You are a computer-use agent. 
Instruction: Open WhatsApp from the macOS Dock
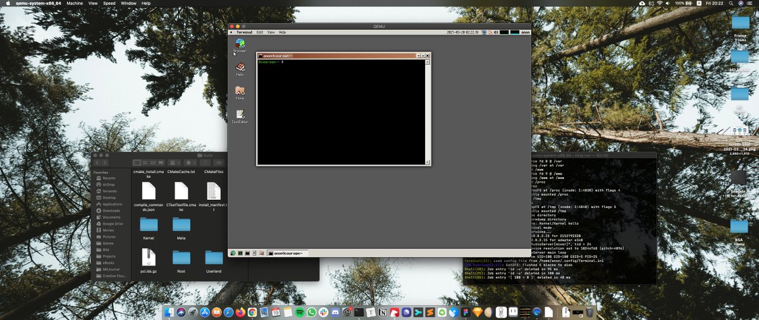(x=312, y=312)
